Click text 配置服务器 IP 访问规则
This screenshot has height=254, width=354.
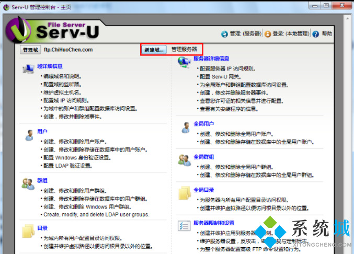click(227, 69)
